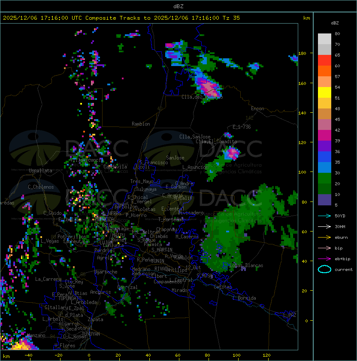Select the slate swatch between 10 and 5 dBZ
The image size is (357, 361).
click(x=324, y=200)
